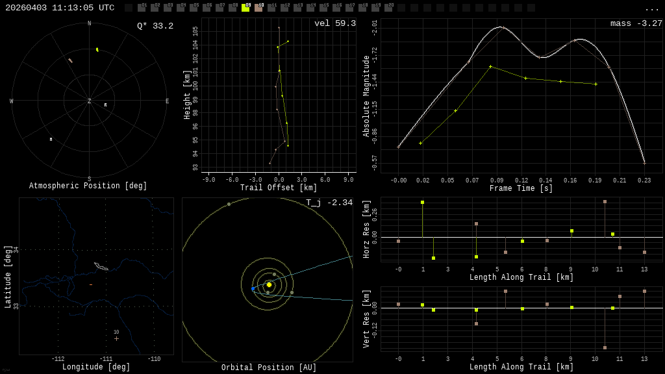Open the three-dots menu at top right
The height and width of the screenshot is (374, 665).
pos(651,8)
